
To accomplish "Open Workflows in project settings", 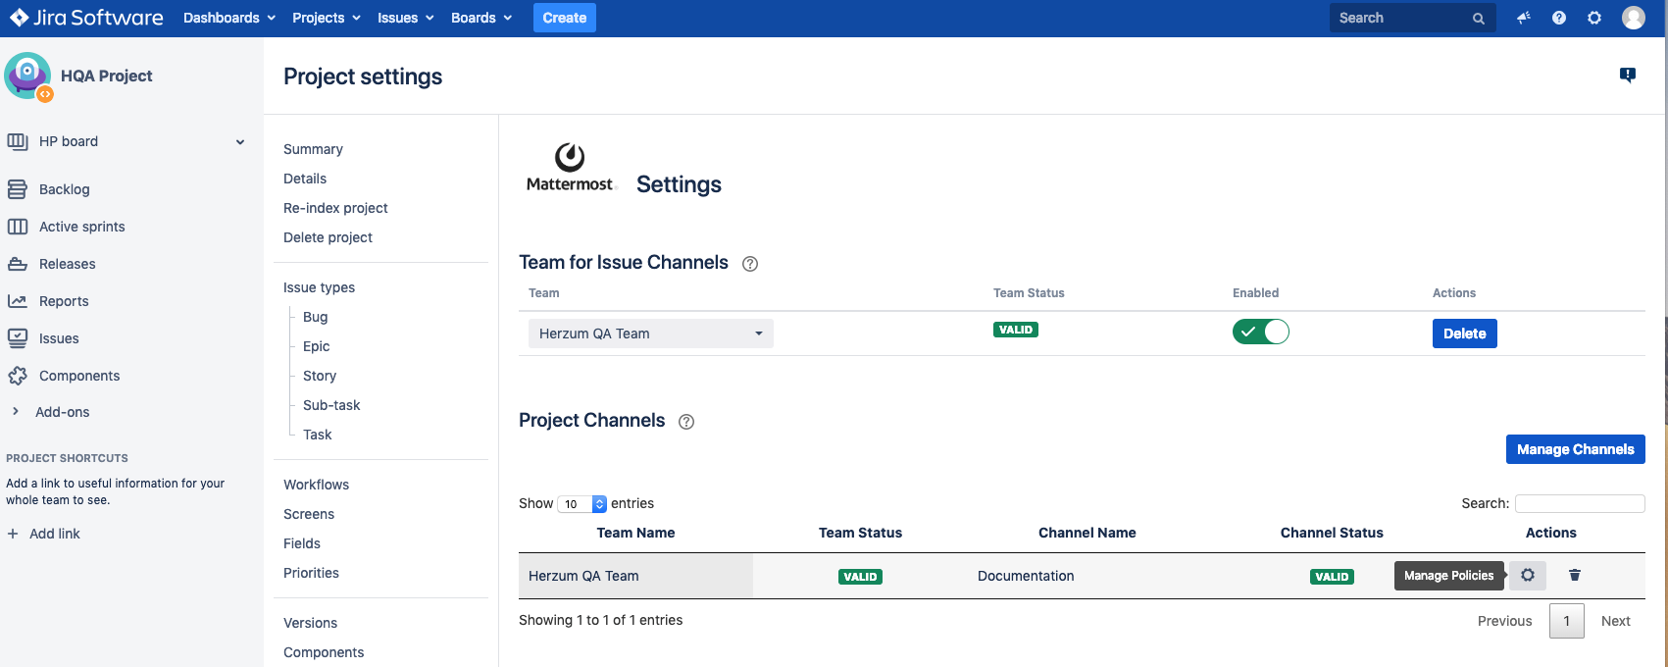I will (x=316, y=485).
